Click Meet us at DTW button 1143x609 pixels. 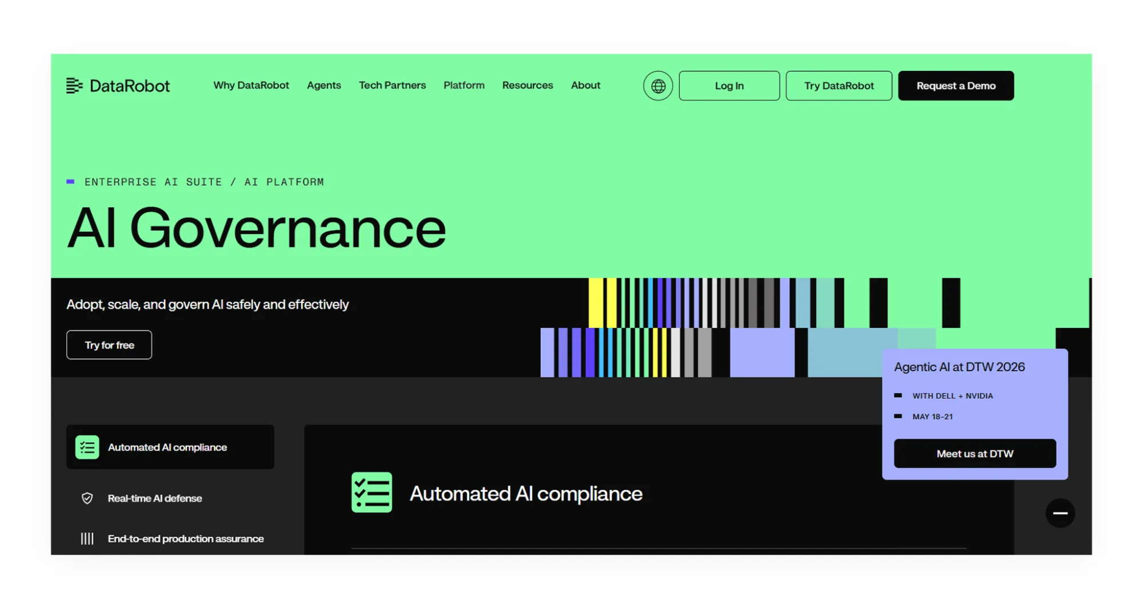(975, 454)
